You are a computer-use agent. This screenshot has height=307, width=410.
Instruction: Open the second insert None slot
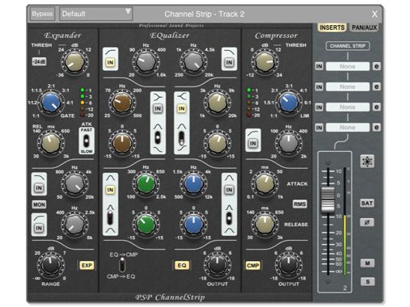[x=348, y=86]
